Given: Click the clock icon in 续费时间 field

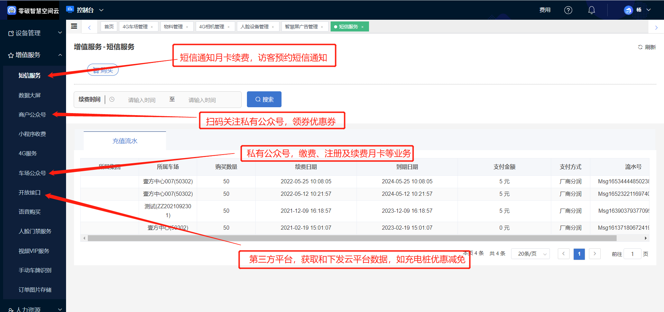Looking at the screenshot, I should pyautogui.click(x=112, y=99).
